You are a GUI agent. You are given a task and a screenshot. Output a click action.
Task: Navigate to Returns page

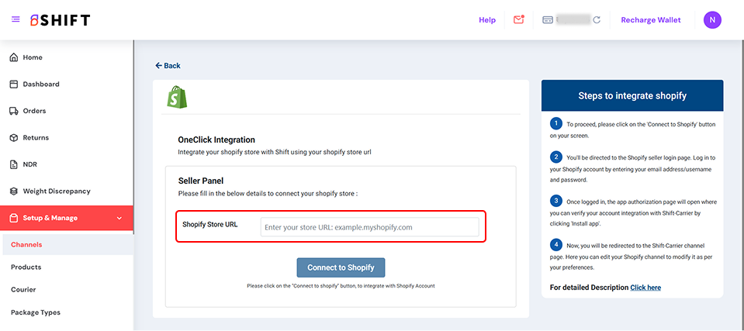36,138
